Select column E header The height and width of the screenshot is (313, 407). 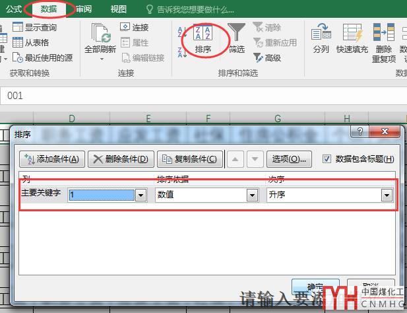148,118
